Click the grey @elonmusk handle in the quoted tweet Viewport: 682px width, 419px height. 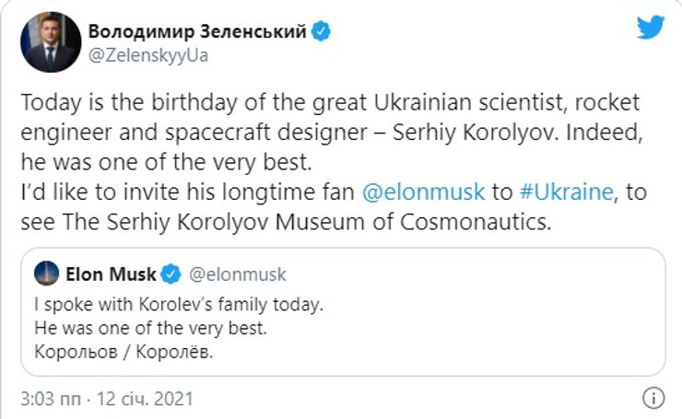238,274
